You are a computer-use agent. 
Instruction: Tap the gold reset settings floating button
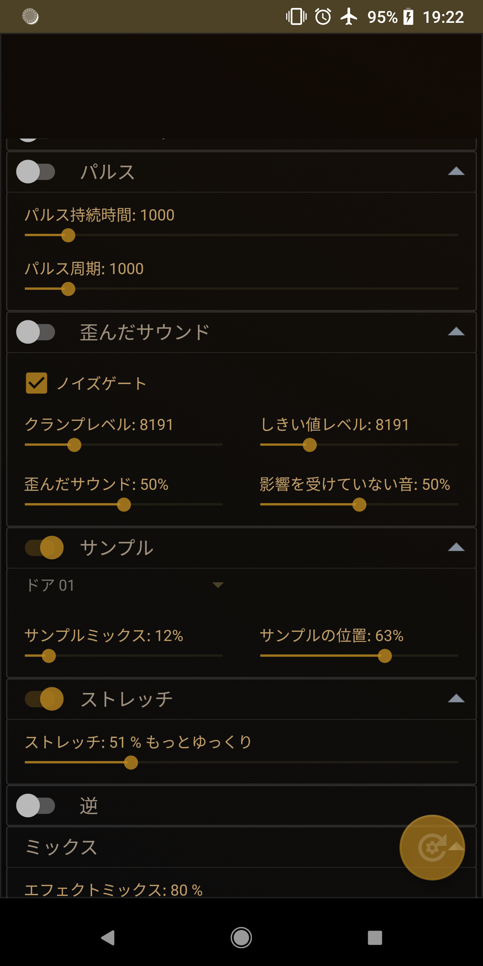click(432, 847)
